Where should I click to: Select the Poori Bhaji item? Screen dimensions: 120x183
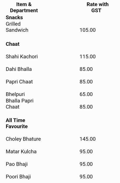(x=18, y=177)
